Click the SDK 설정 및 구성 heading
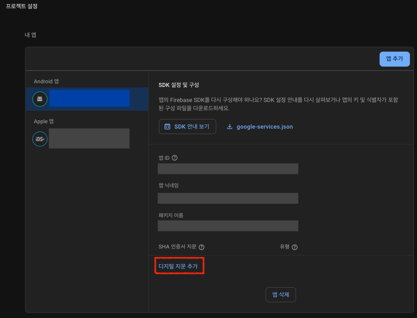The width and height of the screenshot is (417, 318). [179, 85]
